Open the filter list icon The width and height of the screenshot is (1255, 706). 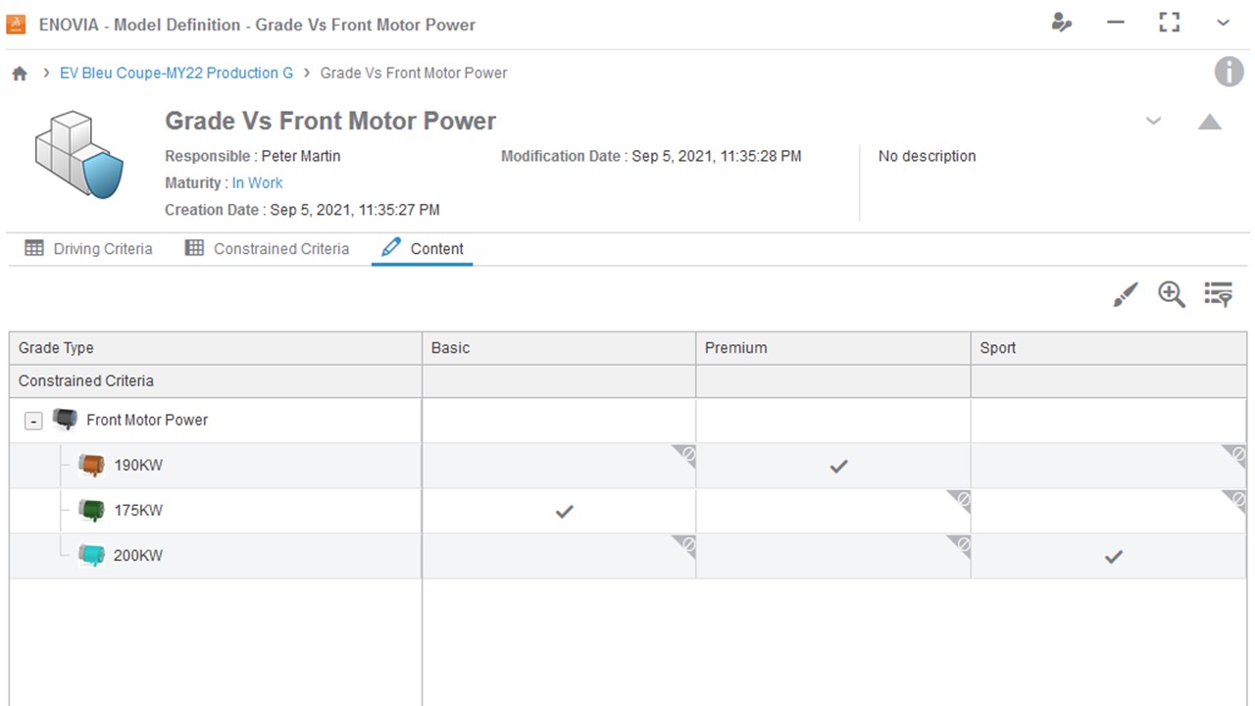pyautogui.click(x=1218, y=294)
